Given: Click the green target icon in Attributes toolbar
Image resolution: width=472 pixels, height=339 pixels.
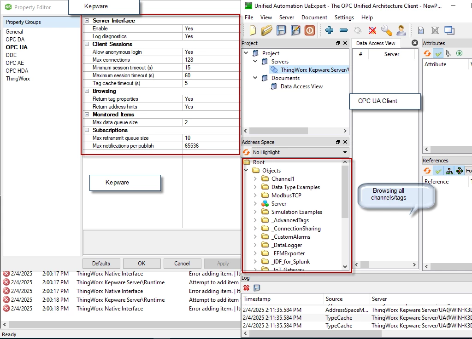Looking at the screenshot, I should [459, 53].
